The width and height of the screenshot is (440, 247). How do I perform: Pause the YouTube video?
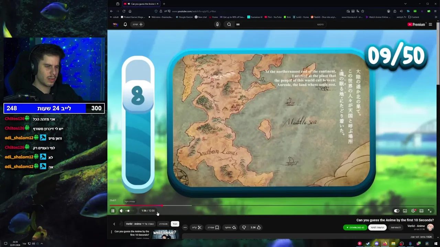113,211
